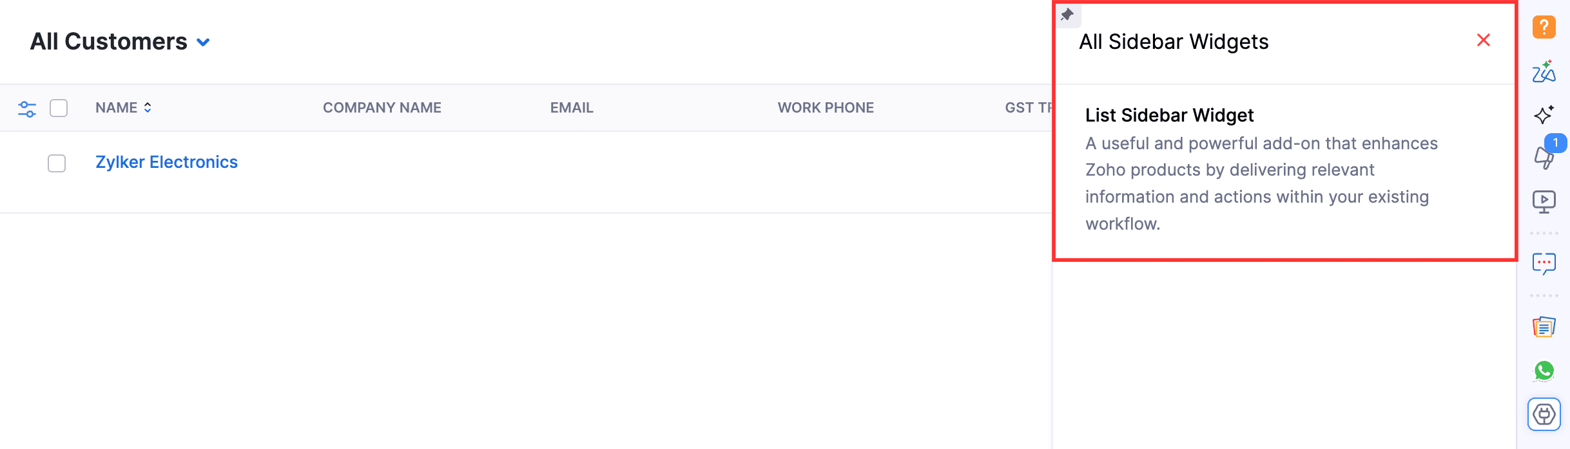1570x449 pixels.
Task: Click the EMAIL column header
Action: 572,107
